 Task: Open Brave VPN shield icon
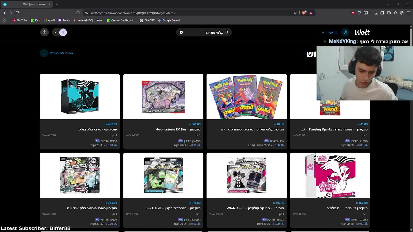pos(402,13)
